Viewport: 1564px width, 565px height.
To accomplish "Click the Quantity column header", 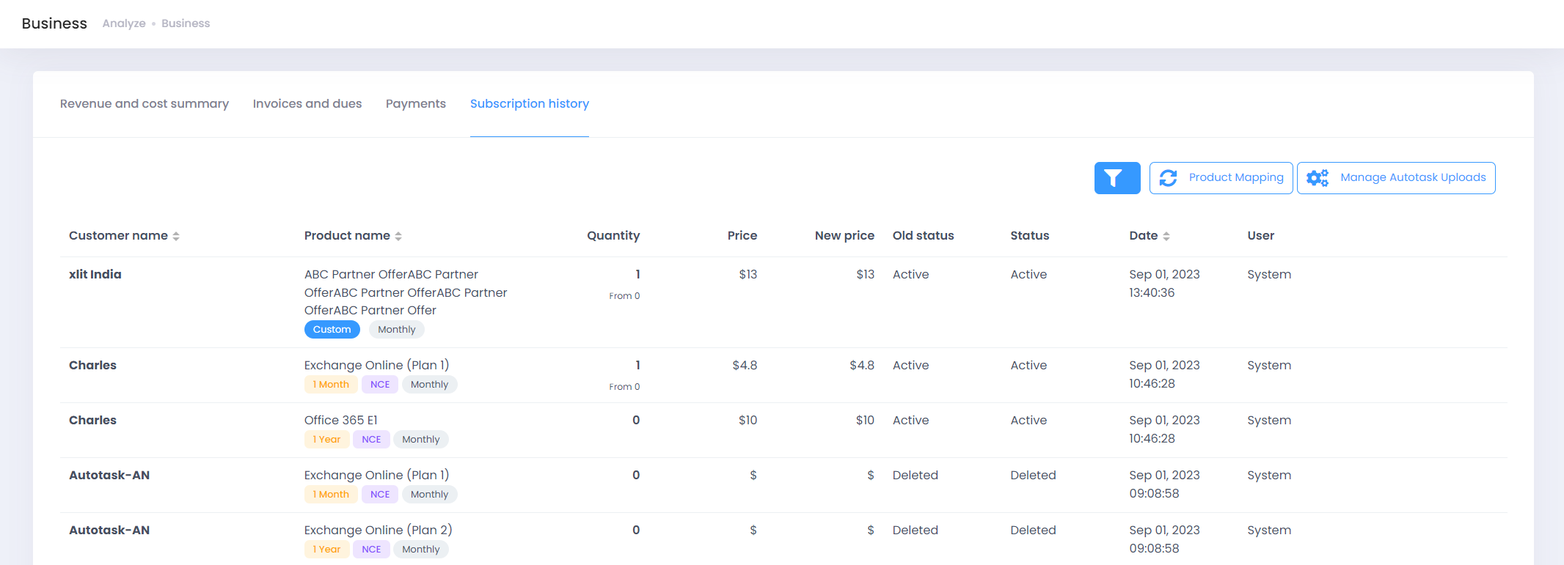I will (613, 236).
